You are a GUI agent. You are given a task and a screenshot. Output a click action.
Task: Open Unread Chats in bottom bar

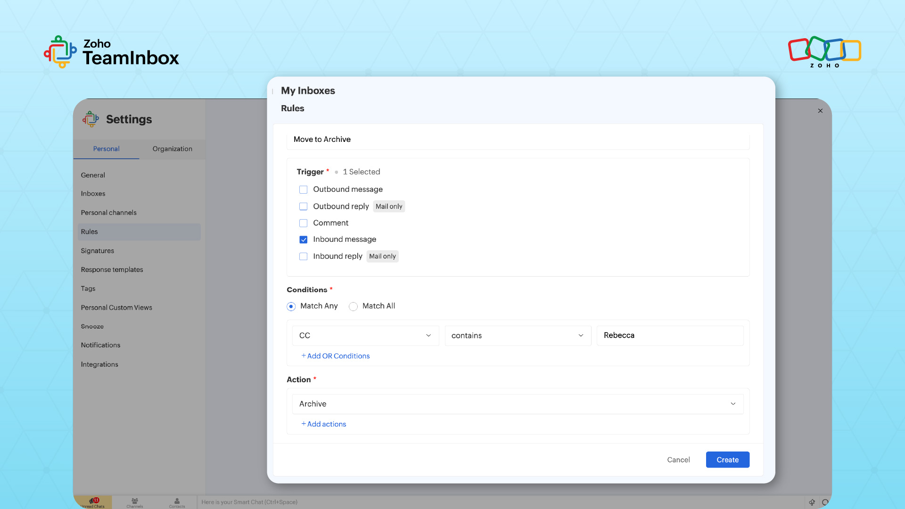coord(93,502)
